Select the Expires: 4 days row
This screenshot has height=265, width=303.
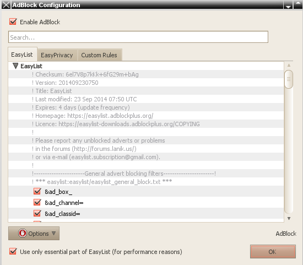tap(146, 107)
